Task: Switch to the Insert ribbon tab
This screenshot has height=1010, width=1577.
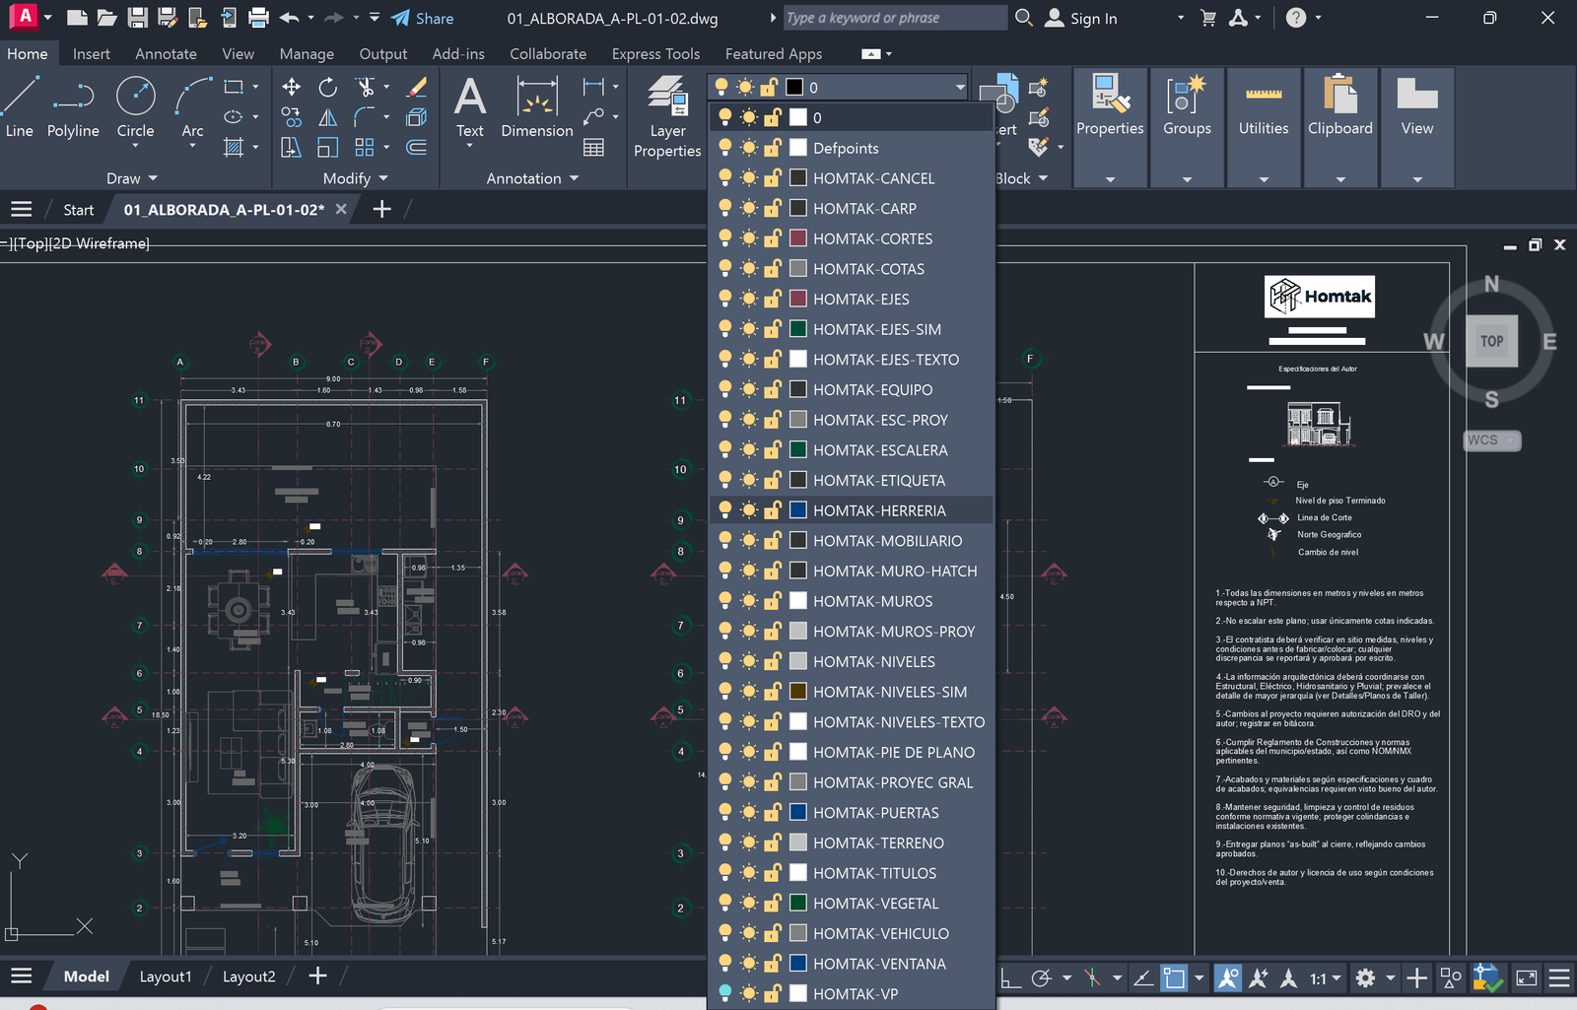Action: 92,53
